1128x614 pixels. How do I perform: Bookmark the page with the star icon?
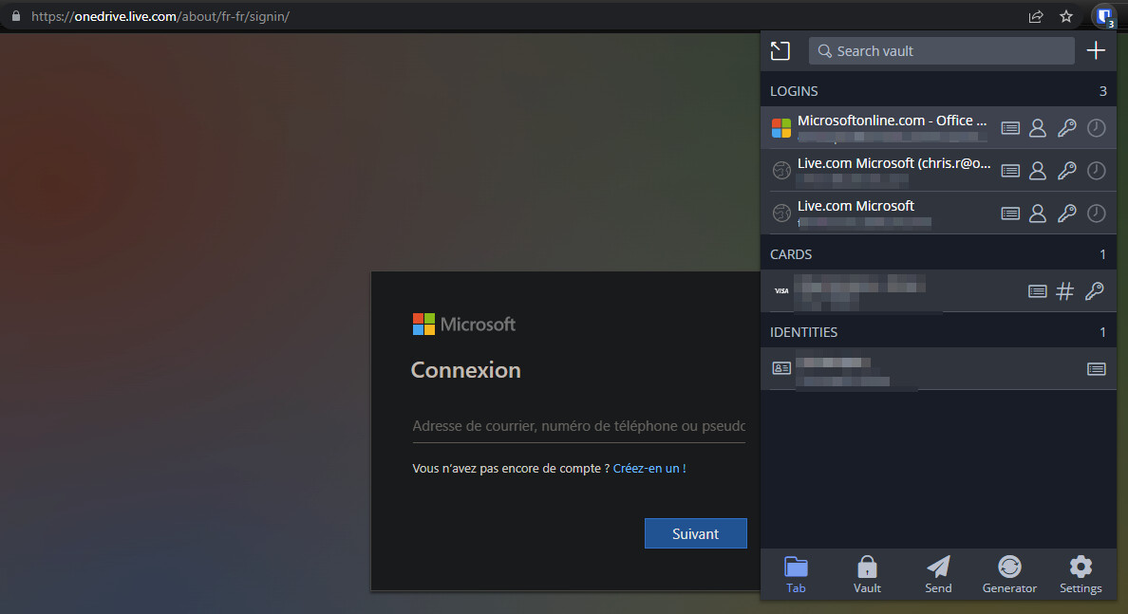click(x=1065, y=16)
